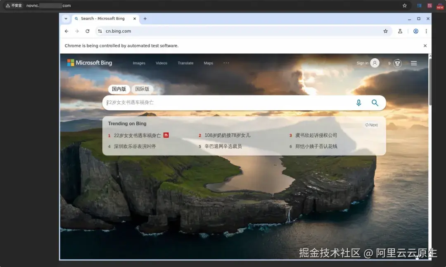This screenshot has width=446, height=267.
Task: Open trending topic 辛巴退网辛选裁员
Action: click(x=223, y=146)
